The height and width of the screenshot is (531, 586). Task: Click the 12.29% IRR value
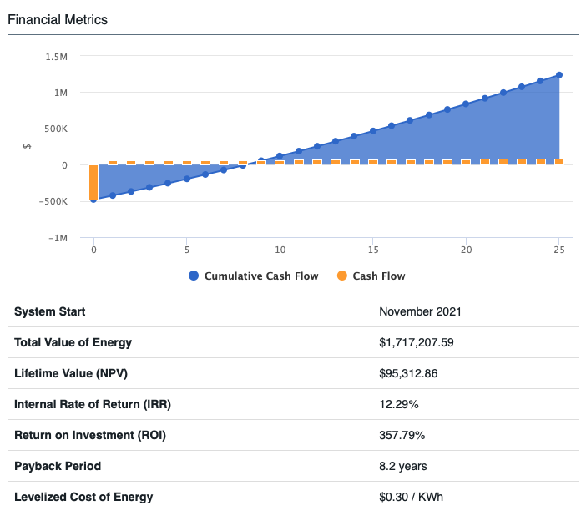click(x=398, y=404)
